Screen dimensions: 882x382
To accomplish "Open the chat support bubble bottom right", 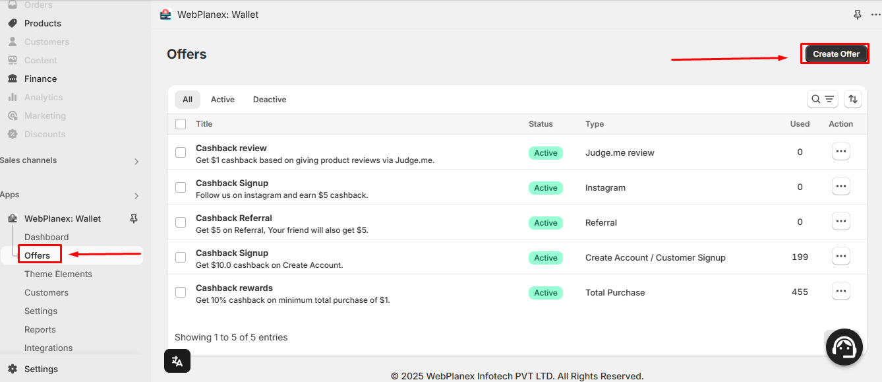I will pyautogui.click(x=844, y=346).
